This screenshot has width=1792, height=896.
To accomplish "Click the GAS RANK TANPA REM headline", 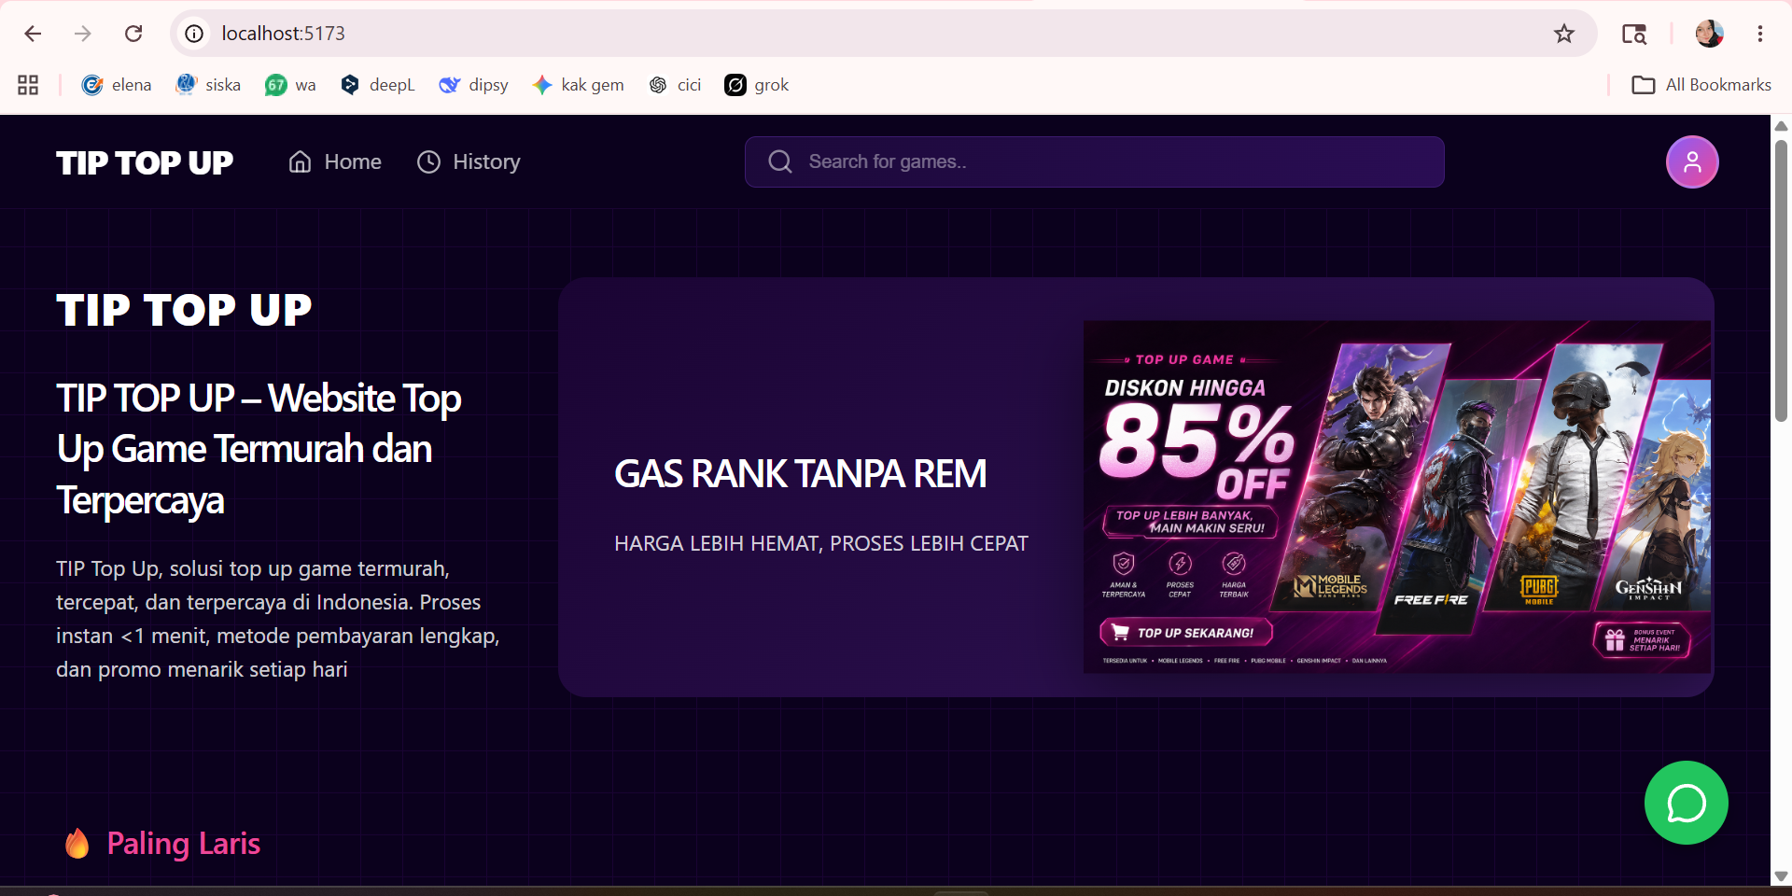I will (800, 474).
